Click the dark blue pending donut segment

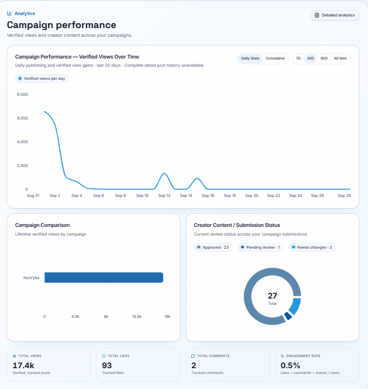pos(288,316)
